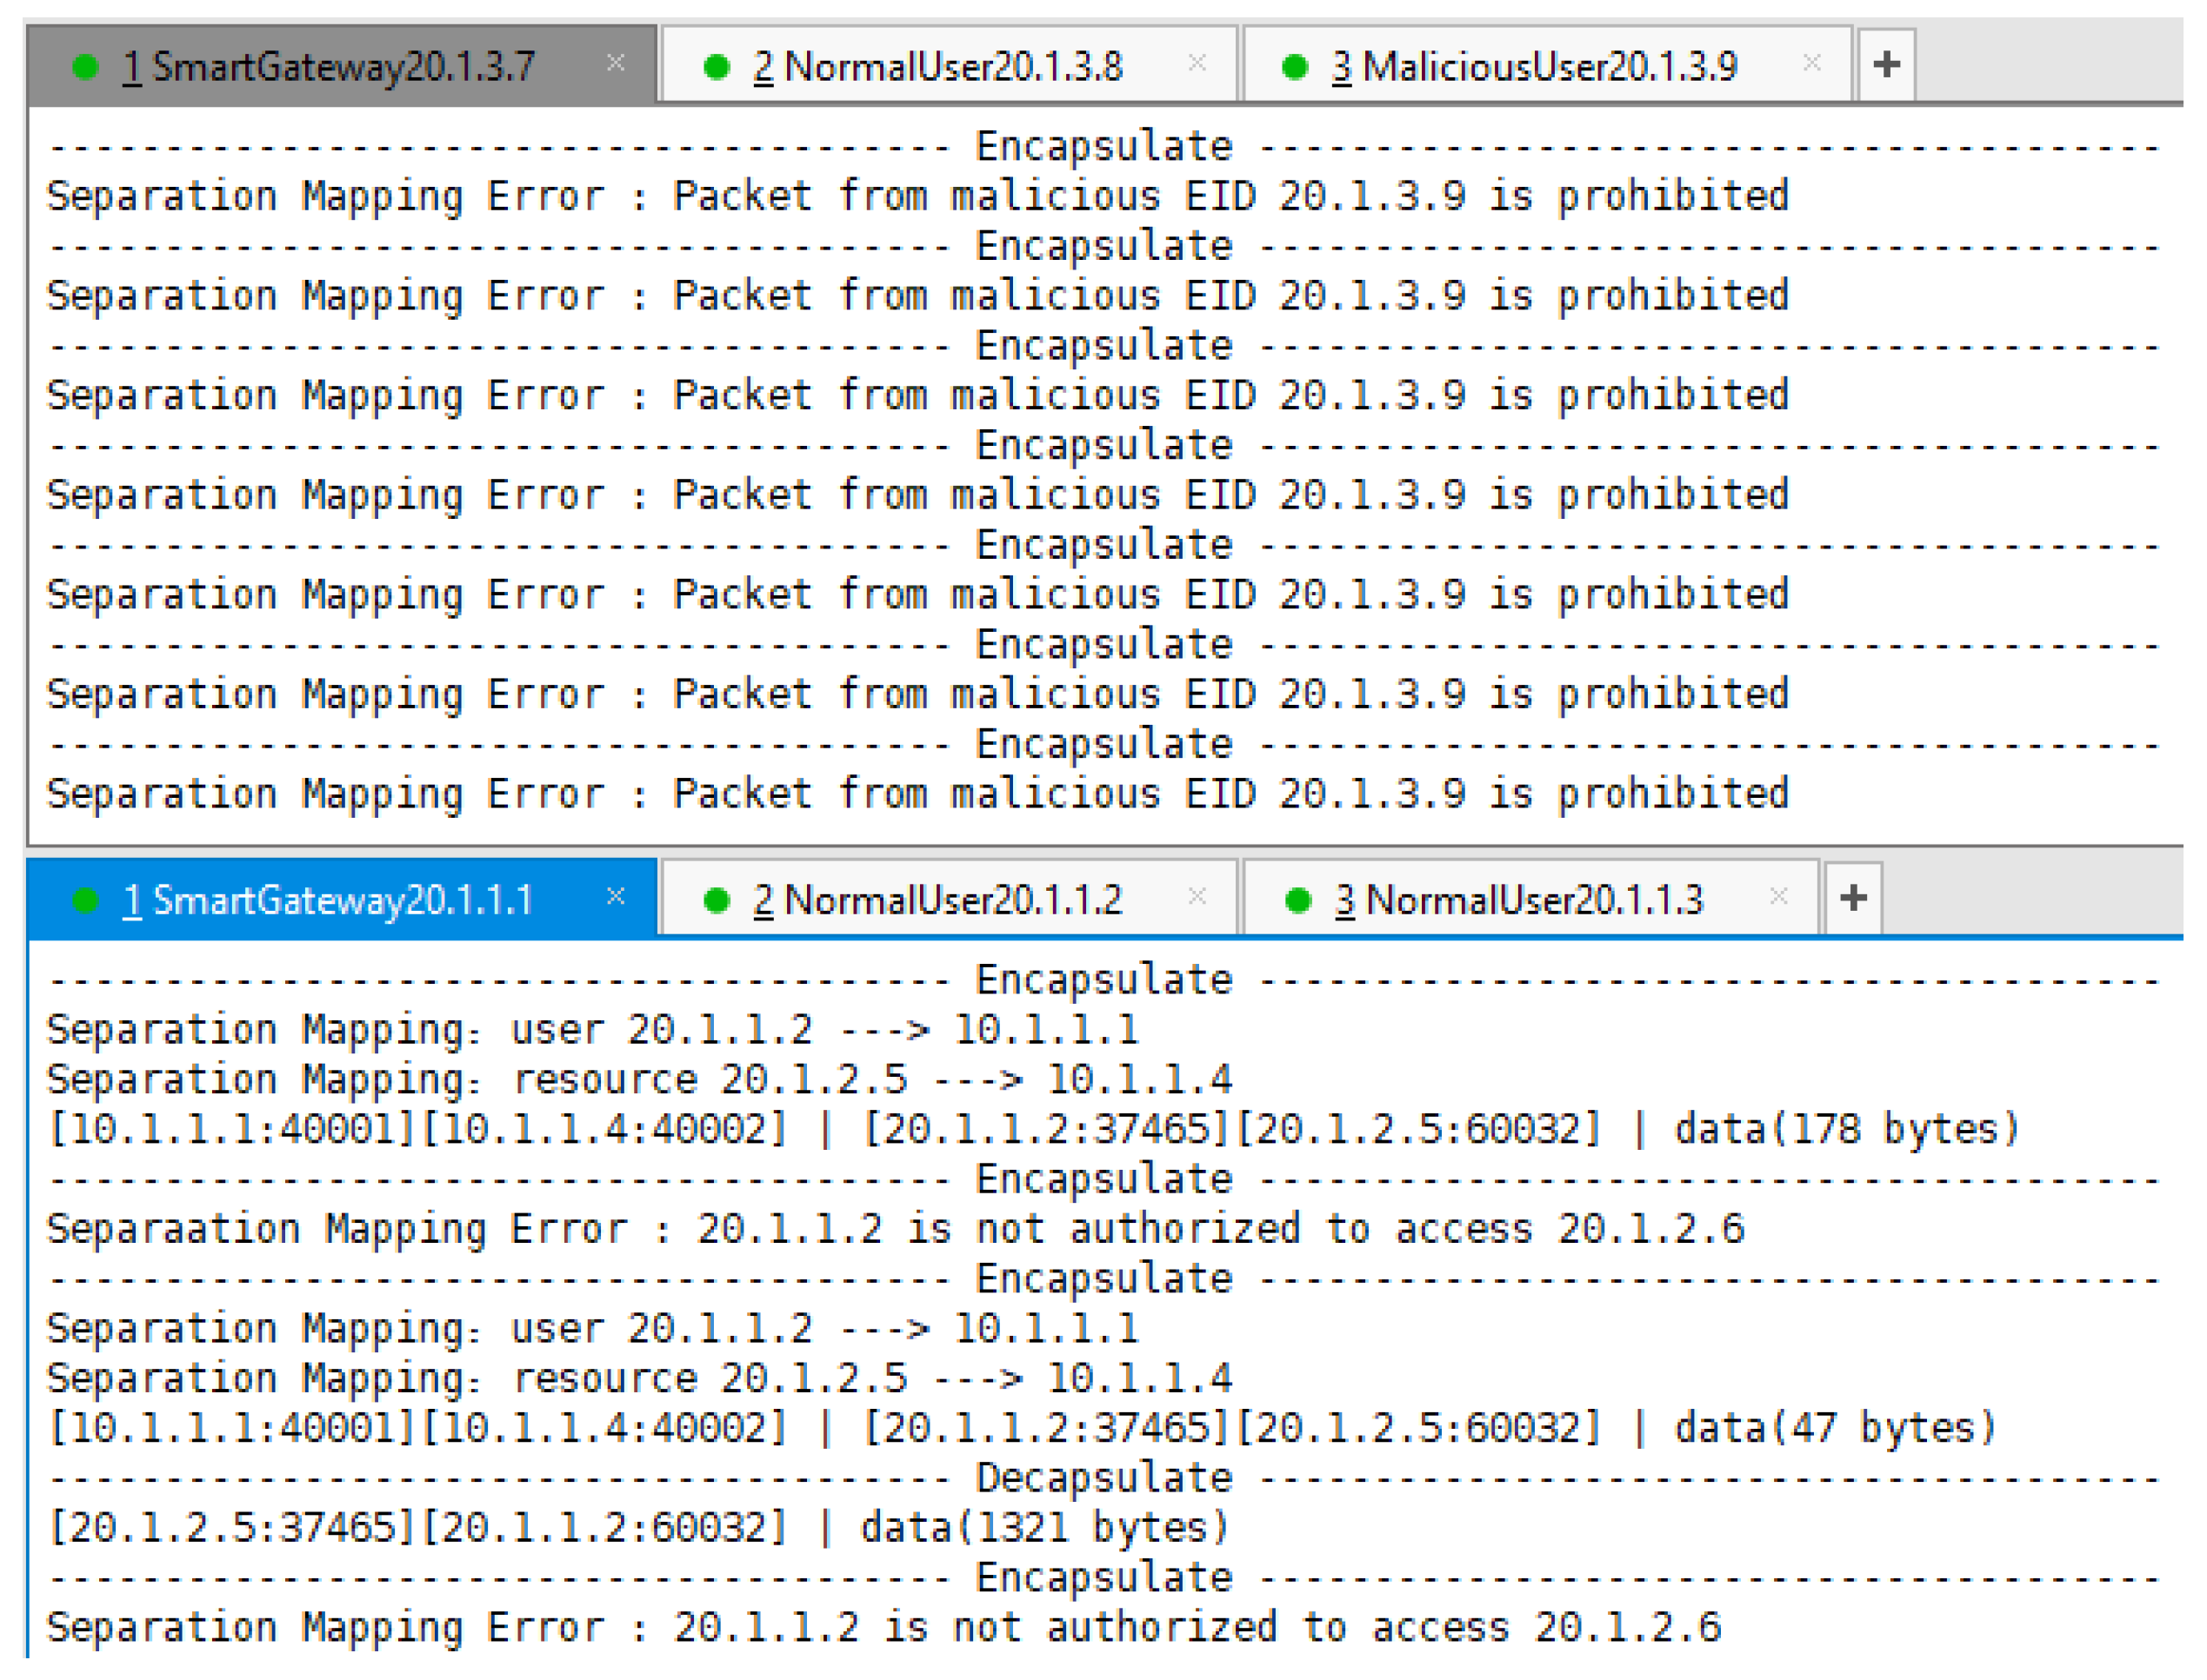Click green status dot of MaliciousUser20.1.3.9

tap(1295, 67)
